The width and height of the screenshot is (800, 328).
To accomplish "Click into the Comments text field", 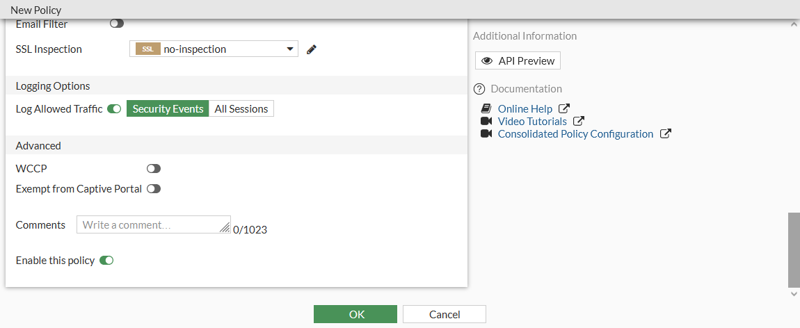I will (x=153, y=224).
